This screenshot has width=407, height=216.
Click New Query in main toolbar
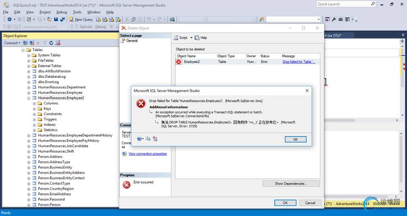[81, 19]
